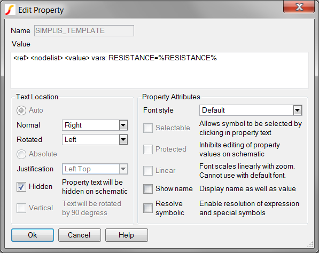Click the SIMPLIS_TEMPLATE Name field

point(84,30)
